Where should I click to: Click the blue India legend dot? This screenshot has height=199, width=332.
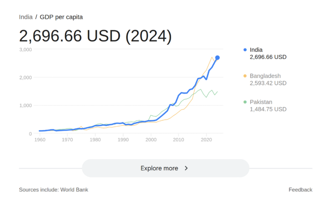point(245,50)
